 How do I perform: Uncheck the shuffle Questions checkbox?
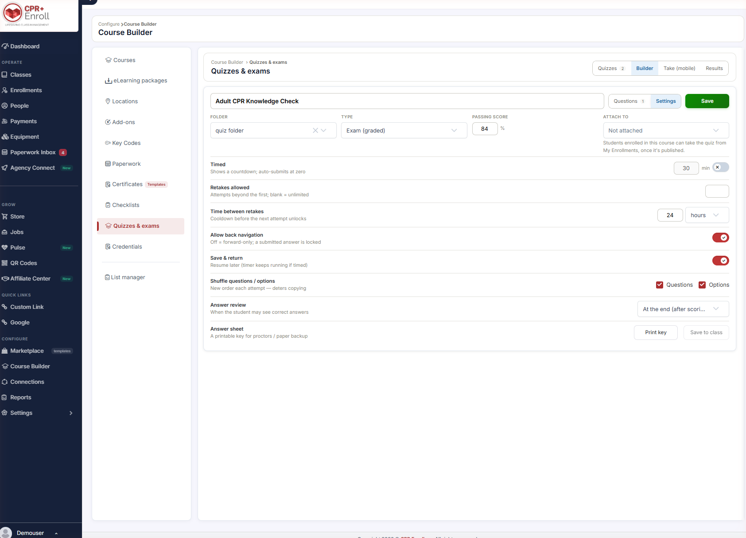pos(660,285)
